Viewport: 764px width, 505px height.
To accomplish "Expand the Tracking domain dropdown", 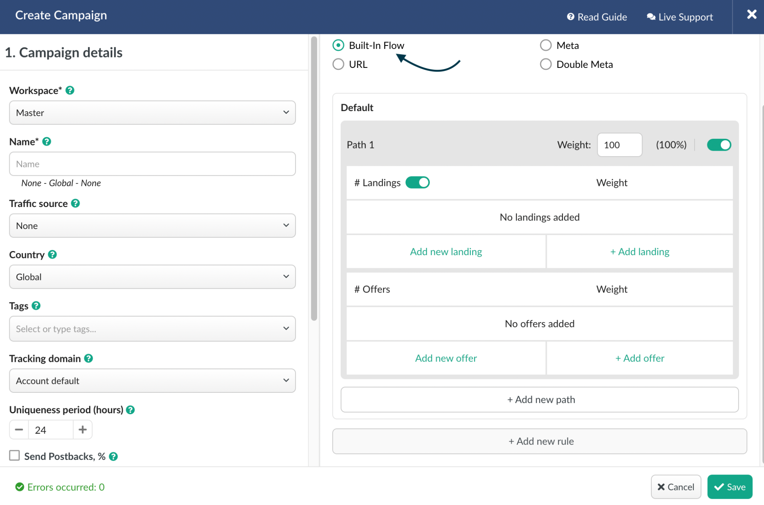I will pyautogui.click(x=152, y=380).
